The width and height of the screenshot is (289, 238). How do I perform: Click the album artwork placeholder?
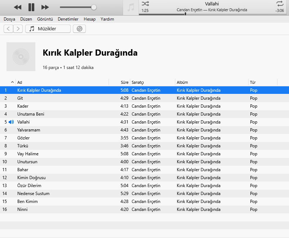coord(21,57)
